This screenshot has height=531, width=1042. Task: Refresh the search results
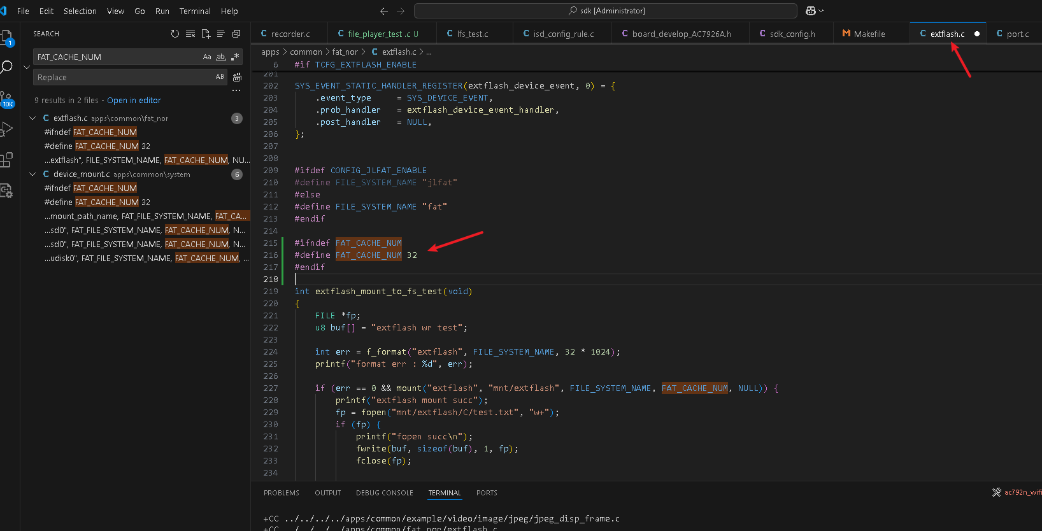tap(175, 34)
